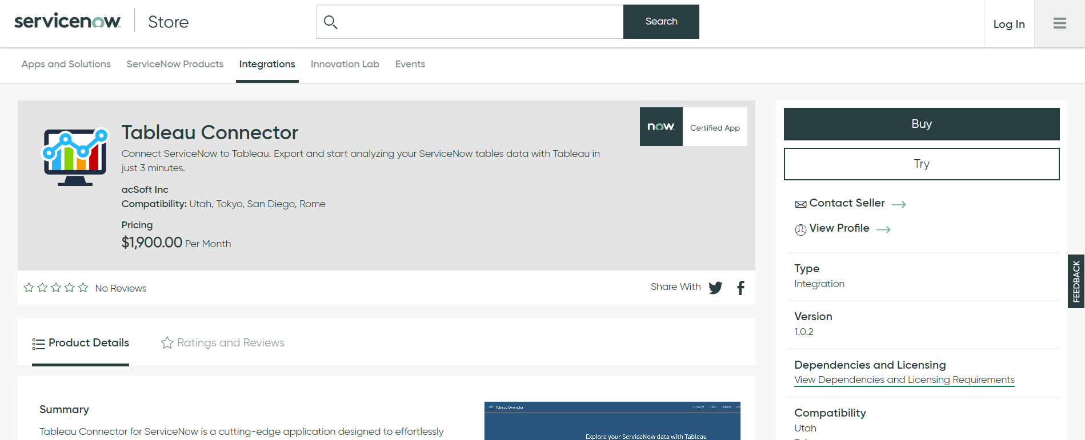Screen dimensions: 1085x440
Task: Open the hamburger menu icon
Action: click(x=1059, y=23)
